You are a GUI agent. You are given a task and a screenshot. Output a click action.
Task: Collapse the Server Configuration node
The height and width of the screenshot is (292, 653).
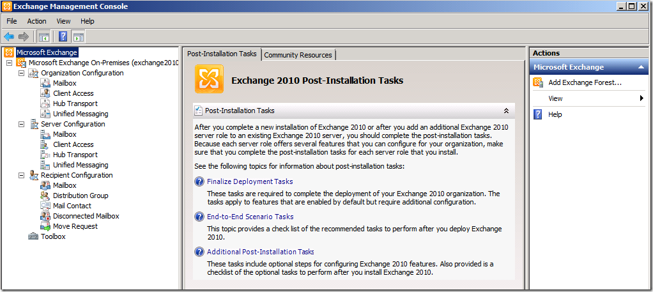(x=22, y=124)
